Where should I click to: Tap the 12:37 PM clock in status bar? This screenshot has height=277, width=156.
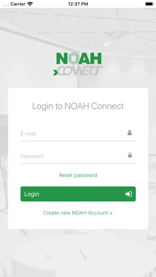[x=78, y=4]
